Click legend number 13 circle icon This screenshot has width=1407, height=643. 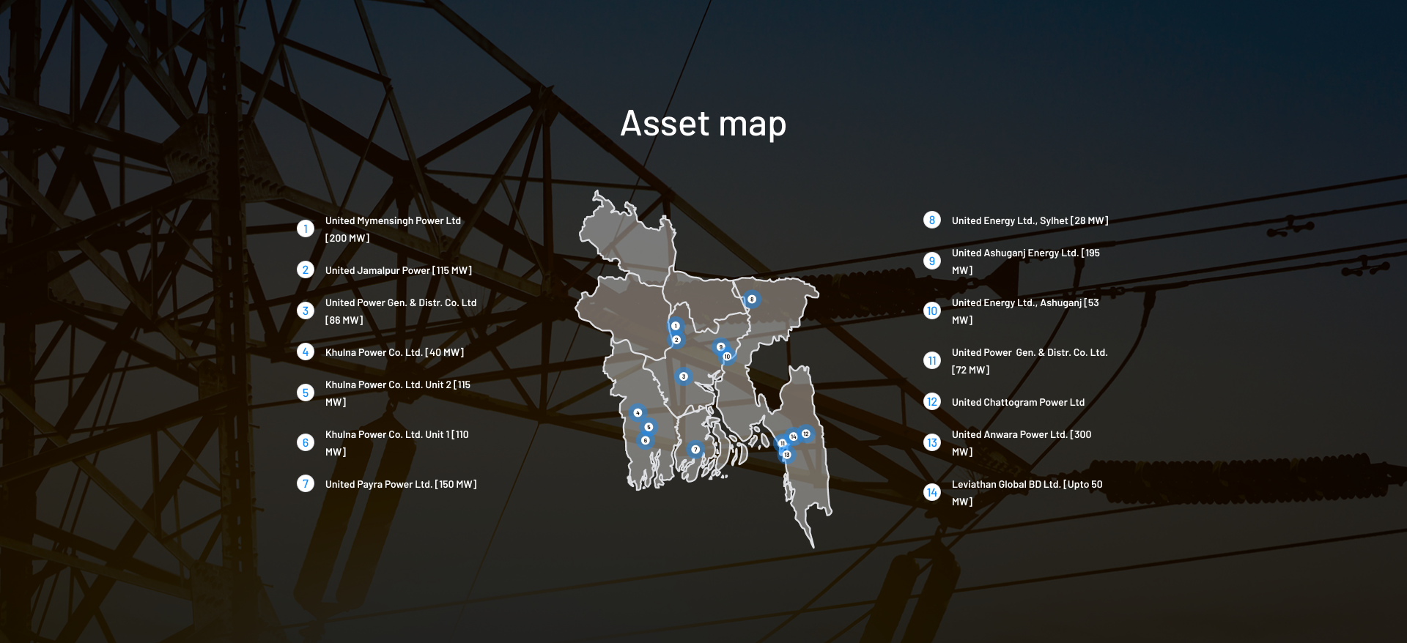932,443
